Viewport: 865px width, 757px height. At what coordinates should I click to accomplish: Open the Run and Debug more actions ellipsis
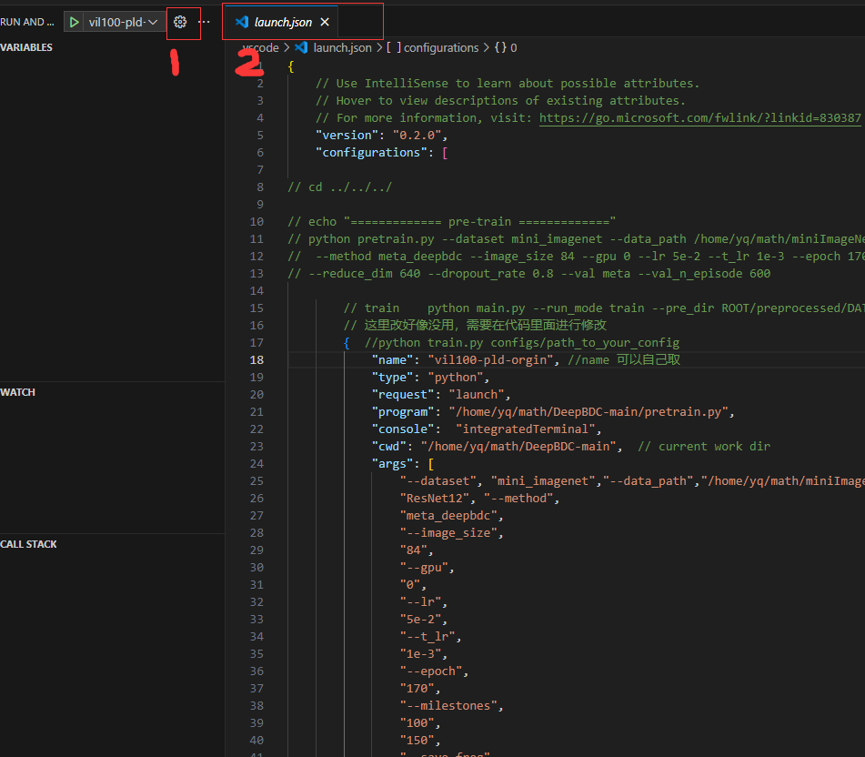204,22
